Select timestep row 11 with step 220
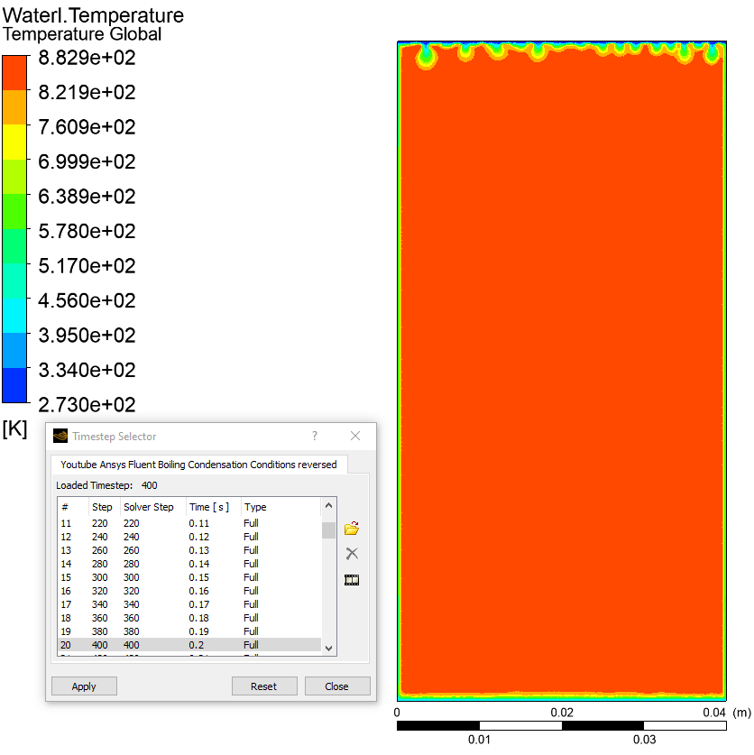The image size is (754, 755). [x=189, y=523]
